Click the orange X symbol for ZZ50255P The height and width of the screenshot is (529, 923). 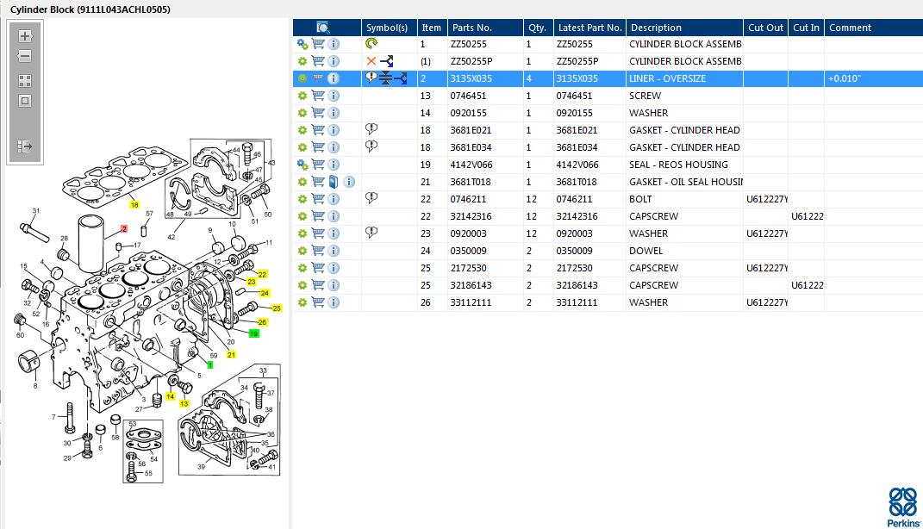(371, 61)
